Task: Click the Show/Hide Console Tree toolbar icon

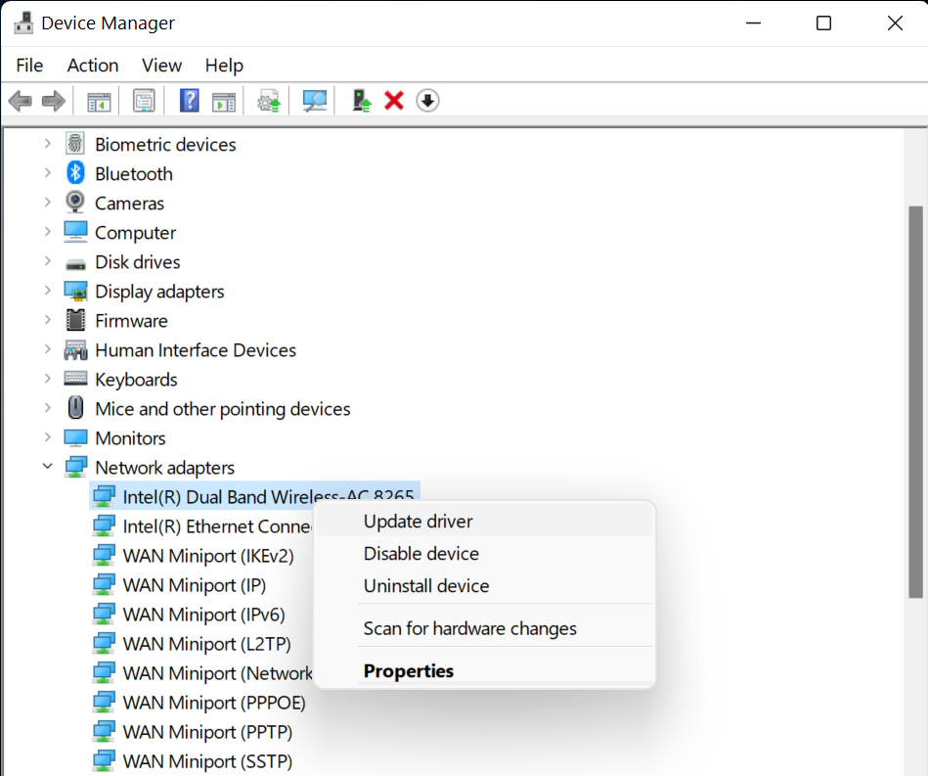Action: [x=98, y=100]
